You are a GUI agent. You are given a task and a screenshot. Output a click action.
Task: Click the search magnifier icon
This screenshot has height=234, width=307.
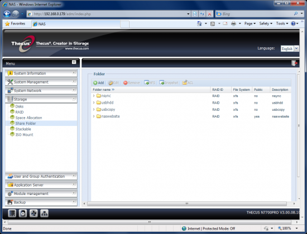click(x=296, y=14)
